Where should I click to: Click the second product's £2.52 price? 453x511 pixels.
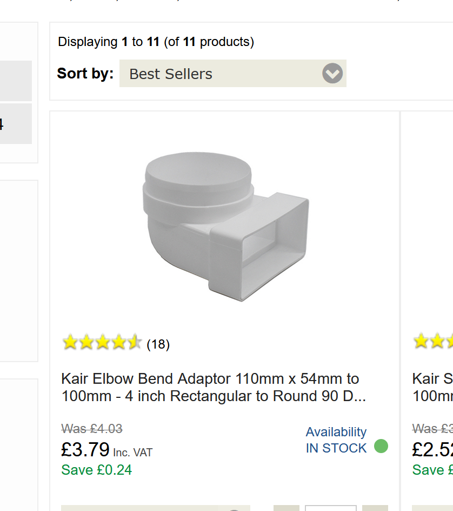(x=432, y=450)
